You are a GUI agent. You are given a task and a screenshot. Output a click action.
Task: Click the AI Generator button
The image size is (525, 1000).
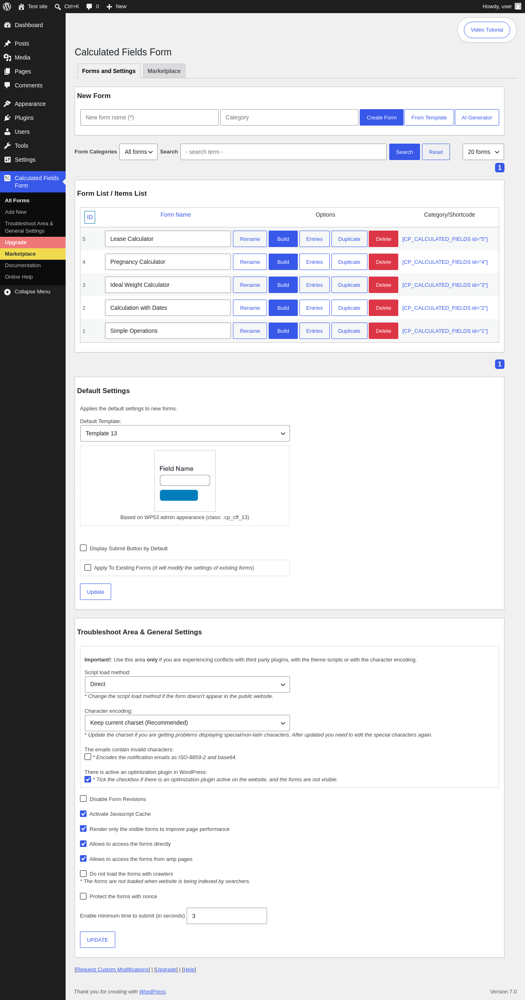pyautogui.click(x=477, y=117)
